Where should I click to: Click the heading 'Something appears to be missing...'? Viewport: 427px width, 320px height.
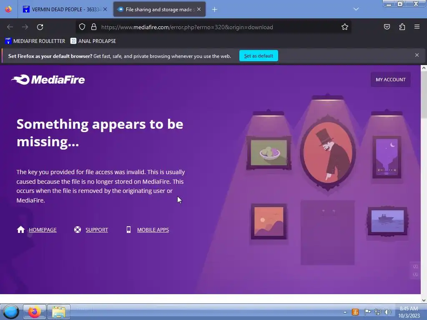100,133
